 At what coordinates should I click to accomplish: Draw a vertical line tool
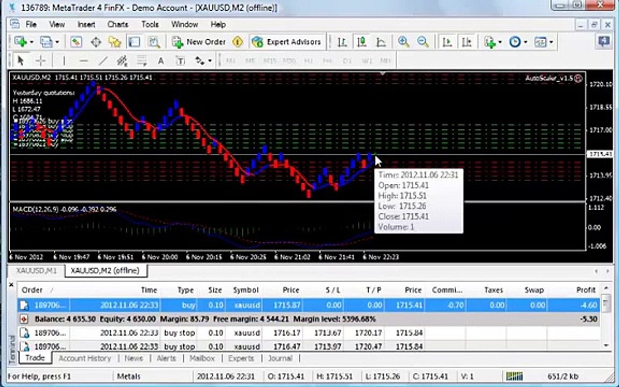pos(63,60)
